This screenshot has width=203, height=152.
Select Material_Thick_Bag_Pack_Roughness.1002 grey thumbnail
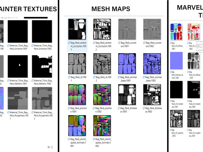click(42, 98)
